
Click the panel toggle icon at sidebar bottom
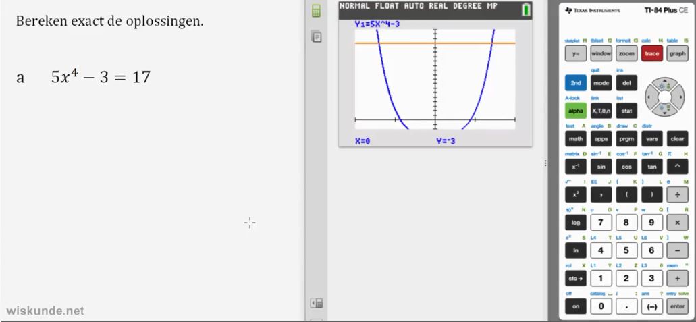[x=315, y=304]
